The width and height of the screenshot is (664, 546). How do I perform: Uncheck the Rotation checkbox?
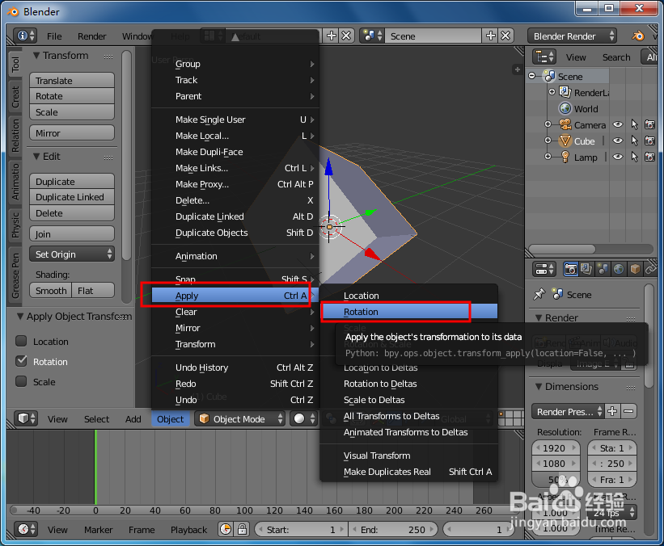coord(21,361)
